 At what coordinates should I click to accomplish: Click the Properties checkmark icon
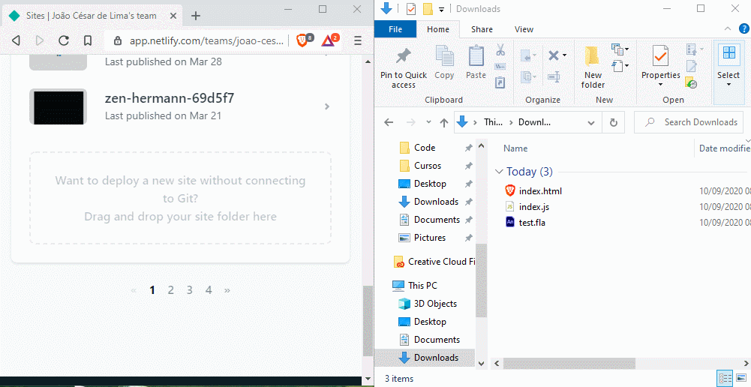[x=660, y=56]
